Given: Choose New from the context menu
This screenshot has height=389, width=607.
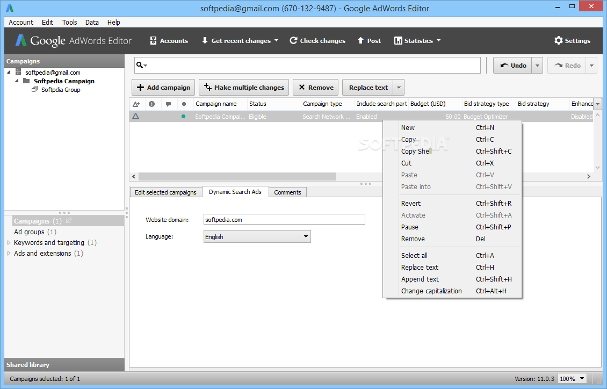Looking at the screenshot, I should click(x=452, y=128).
